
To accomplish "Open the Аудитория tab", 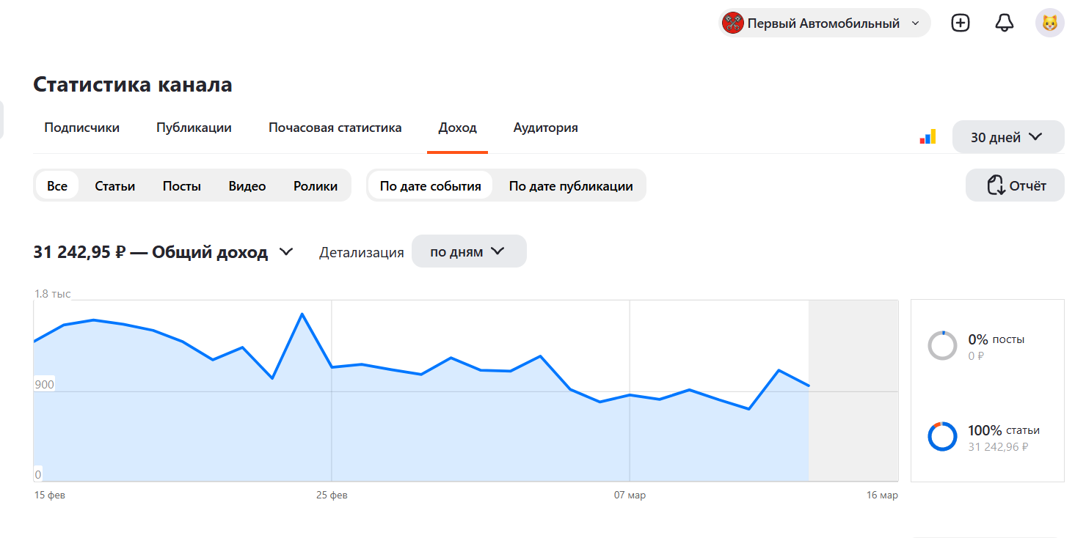I will pyautogui.click(x=545, y=128).
